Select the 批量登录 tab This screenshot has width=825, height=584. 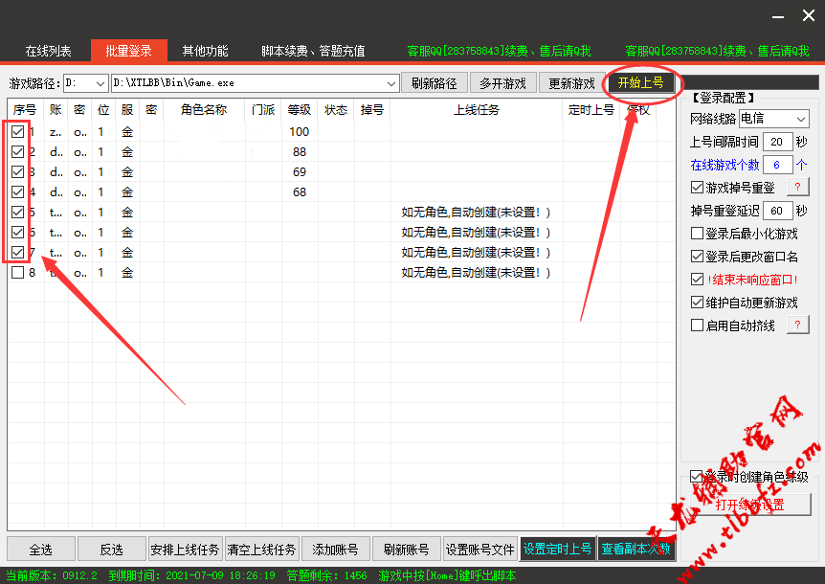tap(129, 51)
